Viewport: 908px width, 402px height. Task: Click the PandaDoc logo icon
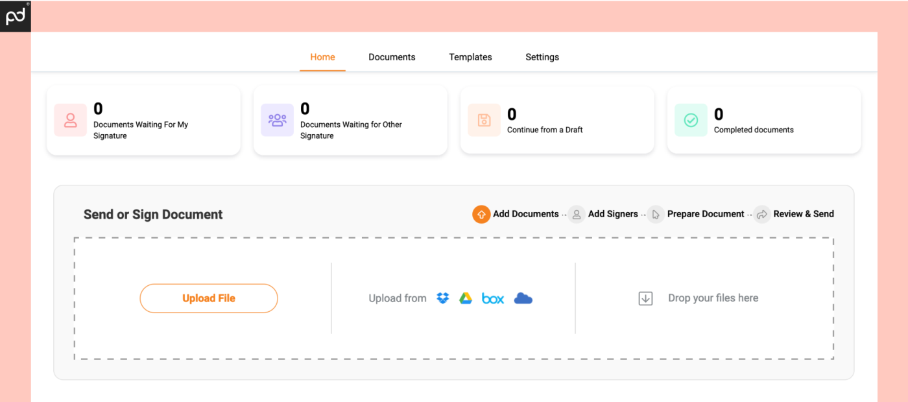pos(16,16)
